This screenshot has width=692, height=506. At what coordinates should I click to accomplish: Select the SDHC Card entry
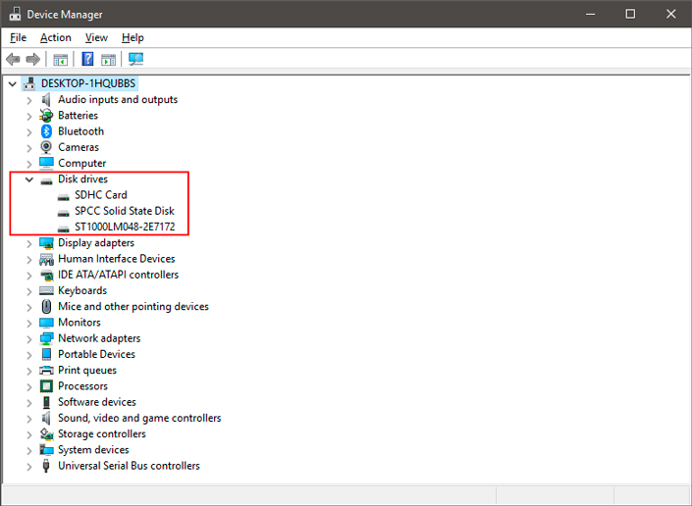[101, 195]
